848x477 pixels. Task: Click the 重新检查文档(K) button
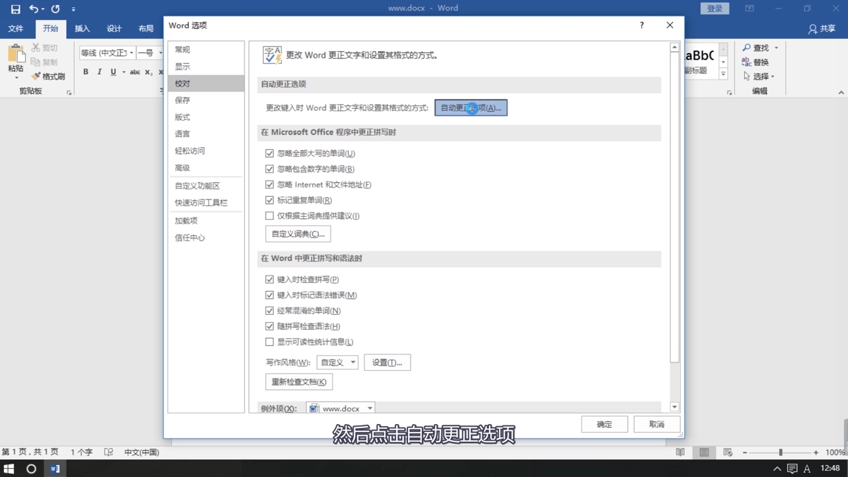(x=299, y=382)
